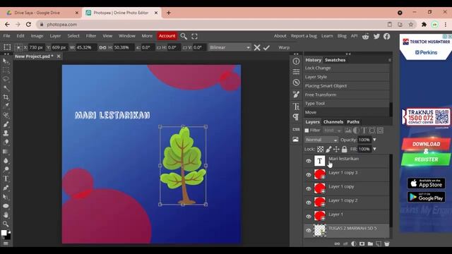Image resolution: width=452 pixels, height=254 pixels.
Task: Open the Bilinear interpolation dropdown
Action: tap(230, 47)
